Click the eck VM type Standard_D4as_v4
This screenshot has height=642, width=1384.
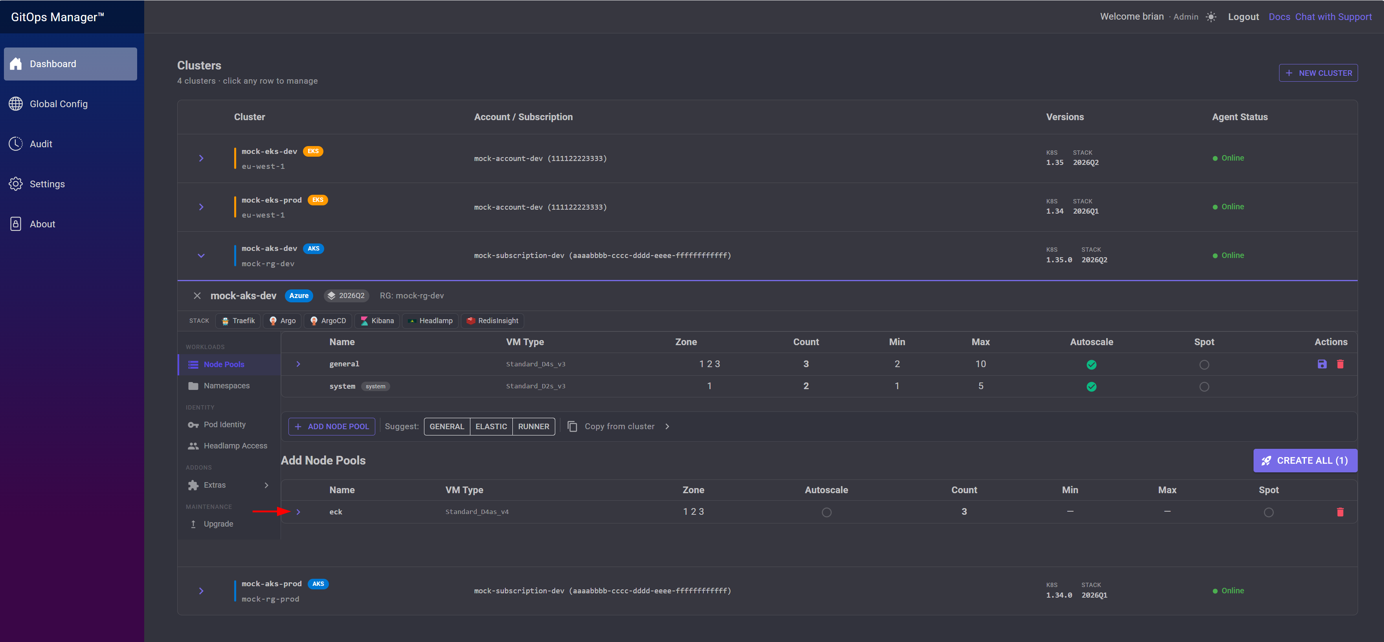477,512
